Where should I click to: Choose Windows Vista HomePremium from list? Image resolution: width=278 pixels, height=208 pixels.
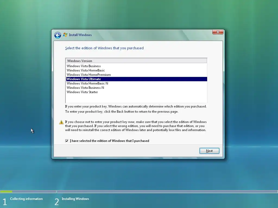pyautogui.click(x=137, y=75)
